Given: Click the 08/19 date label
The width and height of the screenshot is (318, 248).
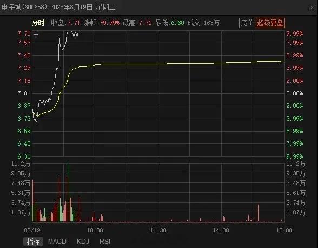Looking at the screenshot, I should point(32,230).
